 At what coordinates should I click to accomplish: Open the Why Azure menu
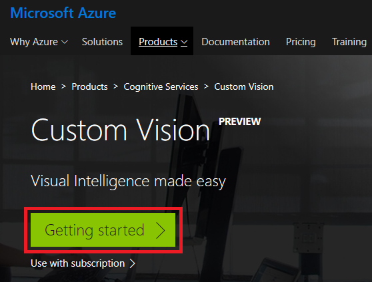pyautogui.click(x=39, y=42)
